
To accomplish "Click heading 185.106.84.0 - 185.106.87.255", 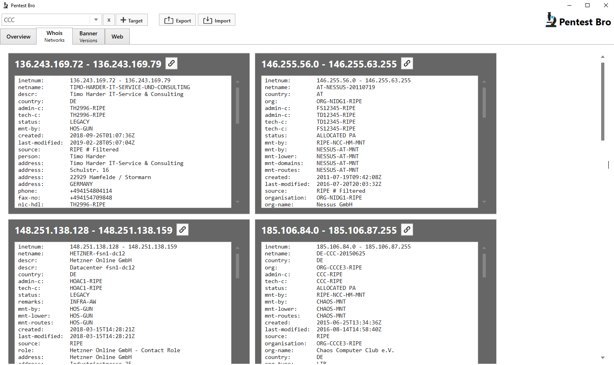I will coord(329,230).
